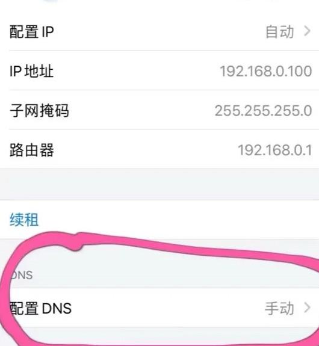Tap the blue 续租 link
The width and height of the screenshot is (319, 346).
tap(24, 220)
